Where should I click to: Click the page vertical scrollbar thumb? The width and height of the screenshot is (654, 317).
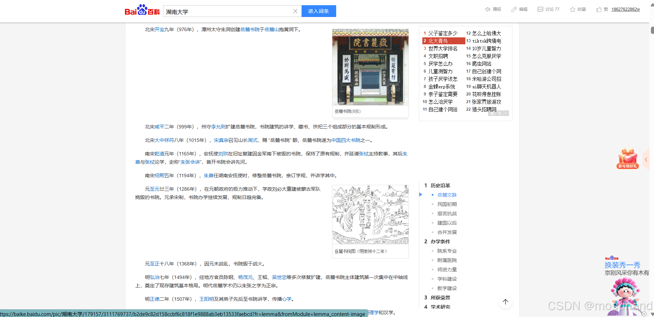pyautogui.click(x=652, y=30)
